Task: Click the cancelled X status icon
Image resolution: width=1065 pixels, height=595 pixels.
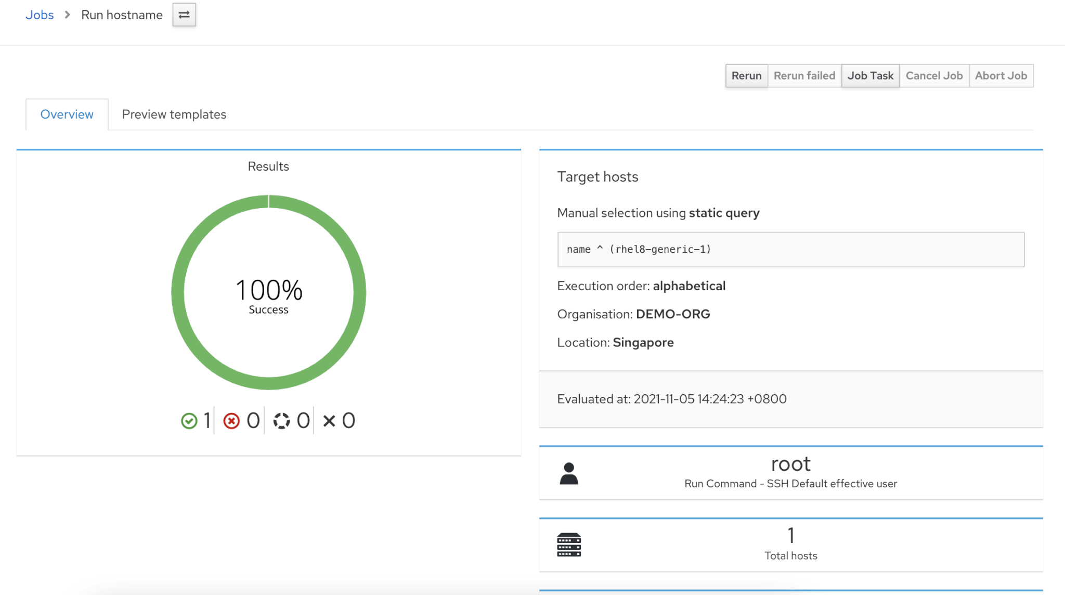Action: click(329, 421)
